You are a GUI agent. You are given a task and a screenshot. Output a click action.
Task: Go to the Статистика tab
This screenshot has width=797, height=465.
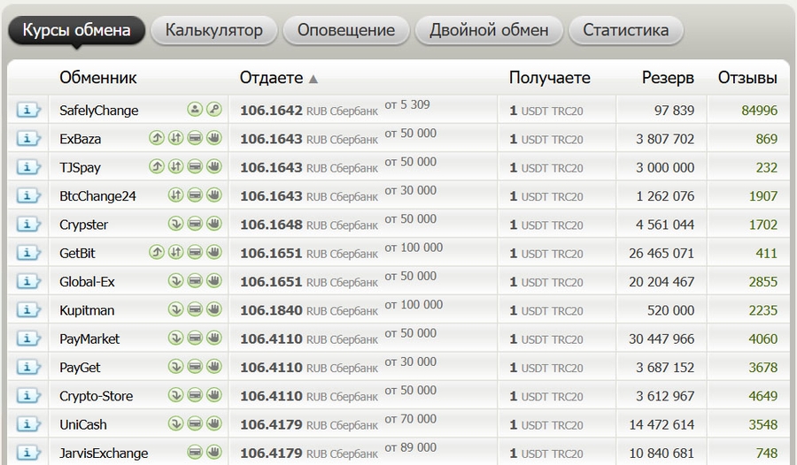click(625, 30)
